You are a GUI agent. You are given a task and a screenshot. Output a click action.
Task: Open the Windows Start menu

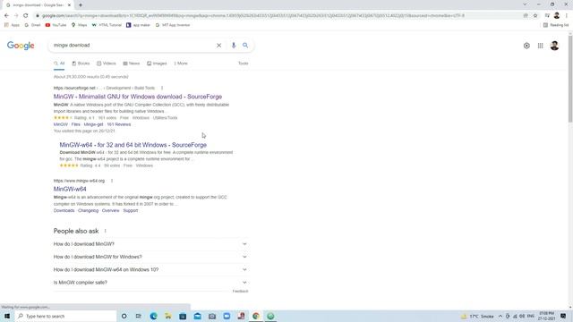(x=7, y=316)
